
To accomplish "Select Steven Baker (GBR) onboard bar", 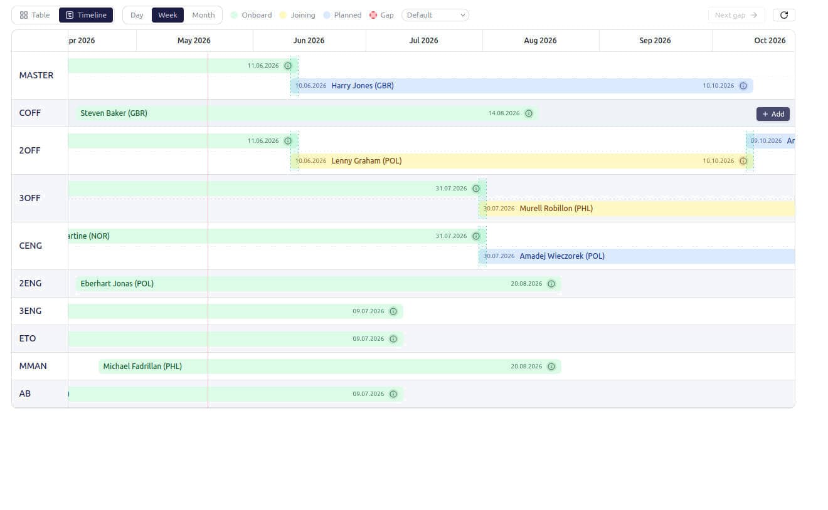I will point(307,113).
